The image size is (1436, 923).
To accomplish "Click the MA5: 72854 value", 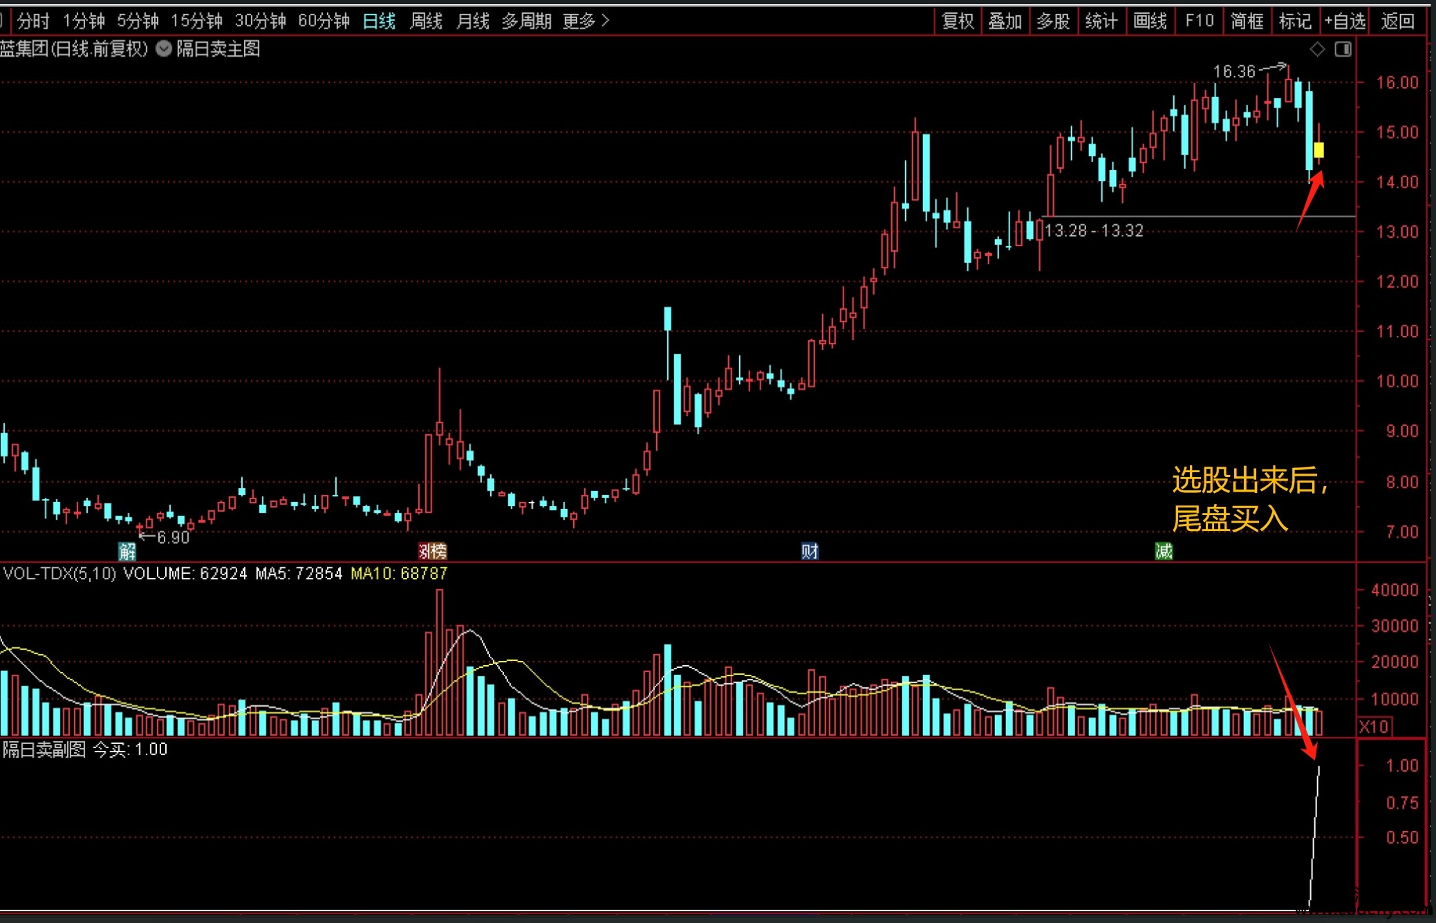I will [299, 573].
